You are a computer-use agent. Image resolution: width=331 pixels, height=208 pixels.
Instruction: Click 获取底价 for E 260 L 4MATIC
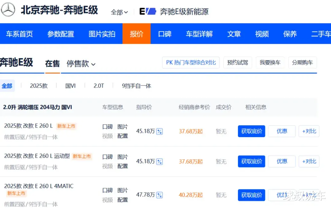pos(251,195)
